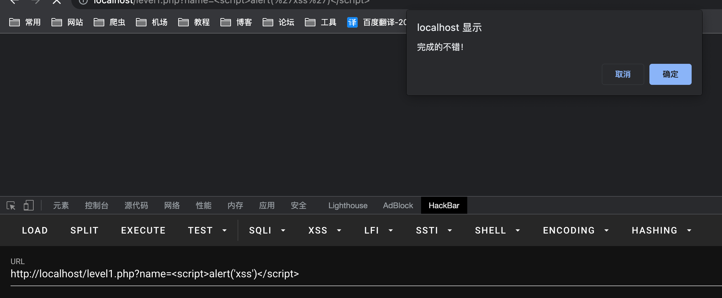Screen dimensions: 722x298
Task: Open the 博客 bookmark folder
Action: 236,22
